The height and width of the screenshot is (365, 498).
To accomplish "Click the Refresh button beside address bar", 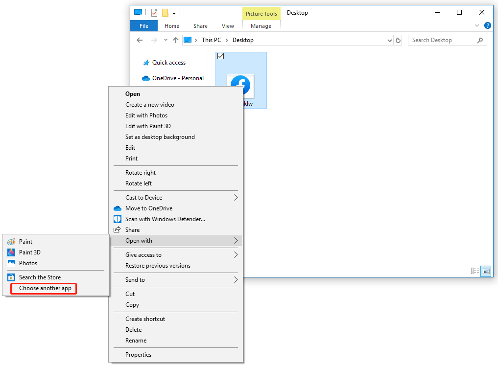I will (x=398, y=41).
